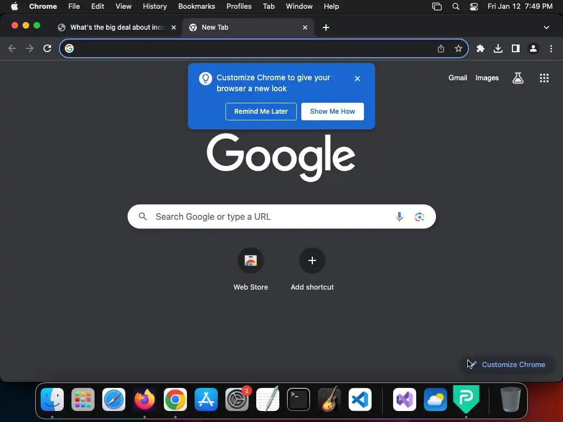Bookmark this tab with the star icon
This screenshot has height=422, width=563.
coord(458,48)
